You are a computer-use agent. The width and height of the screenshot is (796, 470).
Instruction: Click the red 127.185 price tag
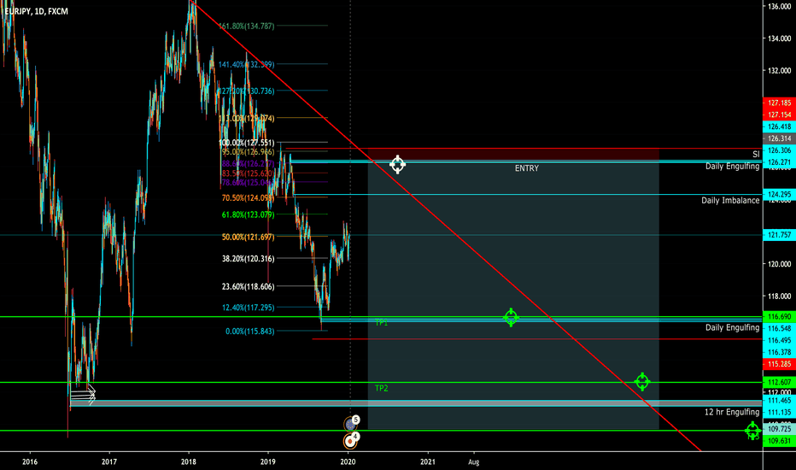click(x=778, y=103)
